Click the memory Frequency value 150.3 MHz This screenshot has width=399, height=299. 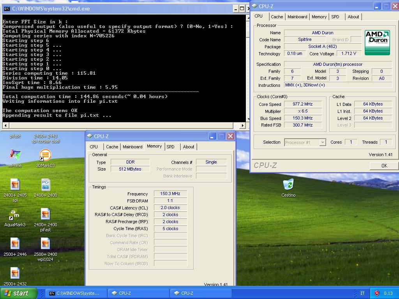[170, 193]
